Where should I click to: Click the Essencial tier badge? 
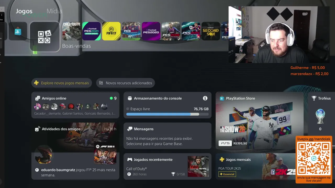click(227, 174)
